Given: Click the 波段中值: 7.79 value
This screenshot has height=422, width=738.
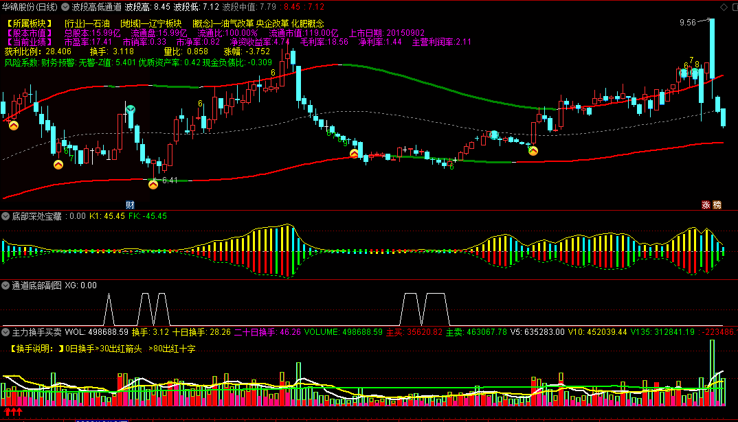Looking at the screenshot, I should tap(249, 7).
